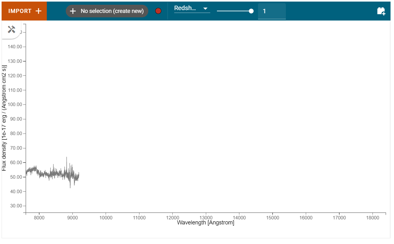Click the new-viewer icon at top right
Viewport: 394px width, 244px height.
382,11
